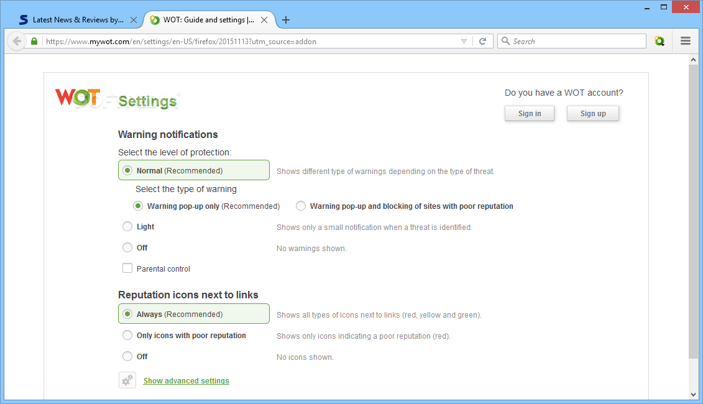The image size is (703, 404).
Task: Click the 'Select the type of warning' label
Action: (186, 189)
